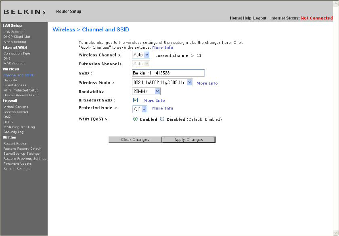Open Help in the top bar
This screenshot has width=339, height=236.
click(x=247, y=18)
